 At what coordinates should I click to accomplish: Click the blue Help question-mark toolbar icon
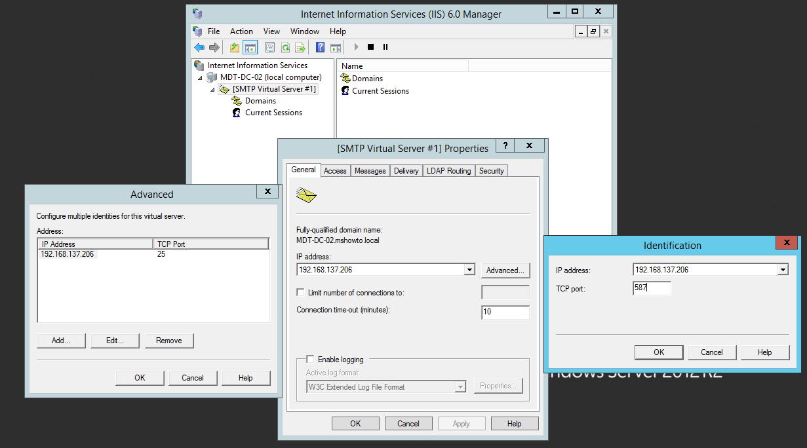pyautogui.click(x=321, y=47)
